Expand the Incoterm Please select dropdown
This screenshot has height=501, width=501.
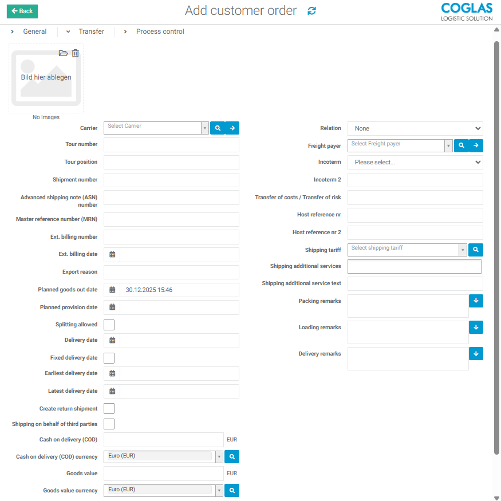415,162
